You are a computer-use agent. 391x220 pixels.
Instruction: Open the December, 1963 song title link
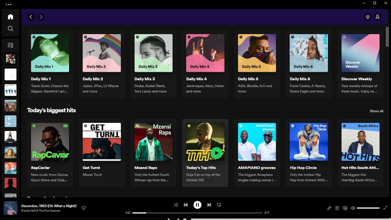pyautogui.click(x=49, y=206)
